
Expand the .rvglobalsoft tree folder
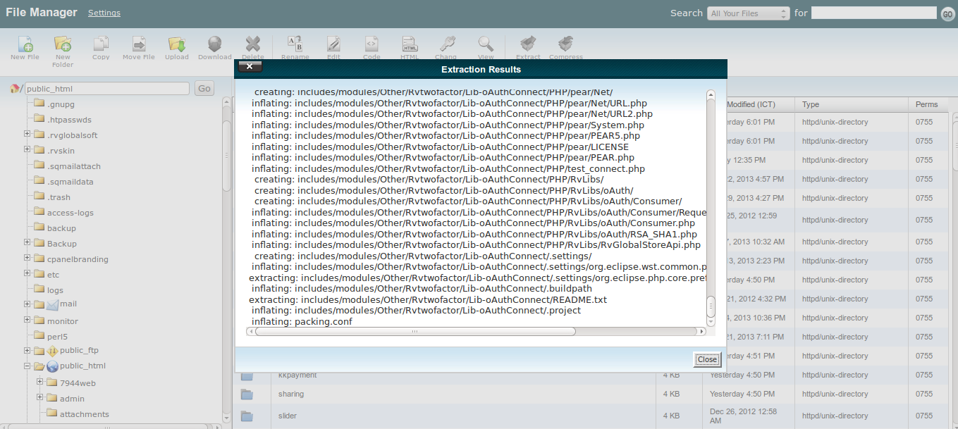click(x=27, y=134)
